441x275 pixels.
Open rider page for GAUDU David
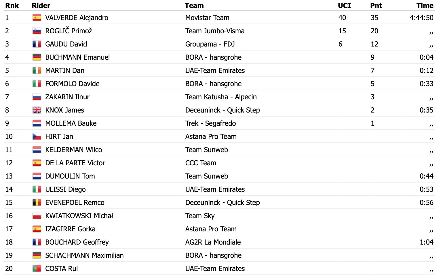pyautogui.click(x=66, y=44)
